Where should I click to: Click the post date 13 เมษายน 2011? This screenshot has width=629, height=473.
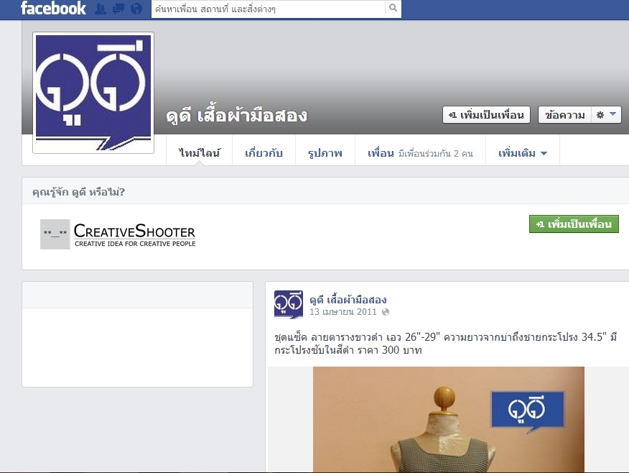click(x=343, y=312)
